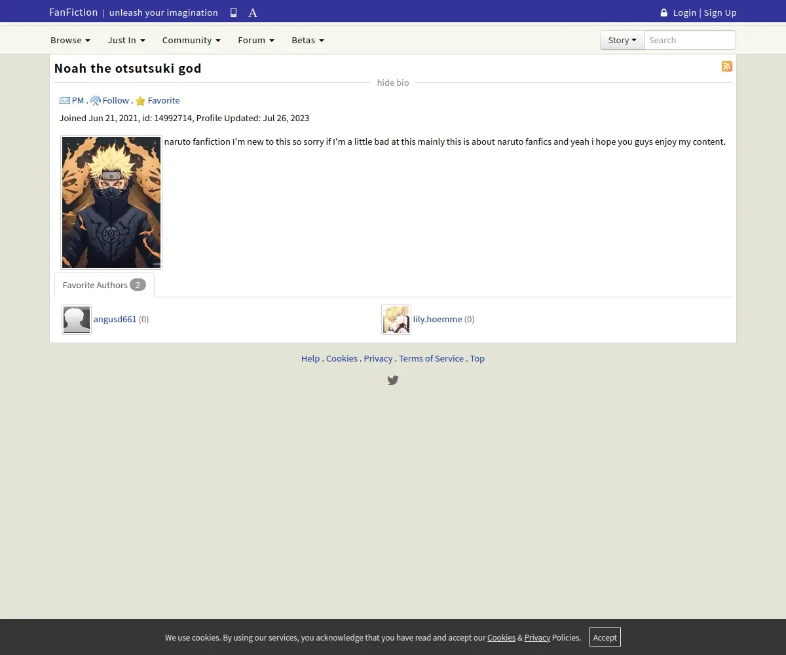Open the RSS feed icon

coord(727,66)
